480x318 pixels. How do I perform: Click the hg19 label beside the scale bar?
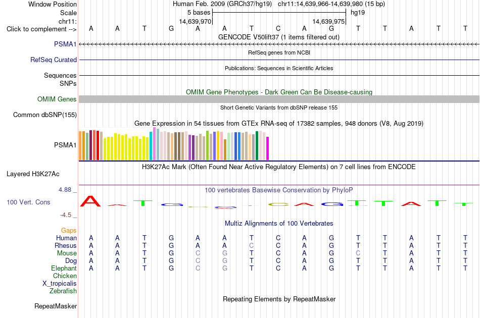tap(358, 13)
